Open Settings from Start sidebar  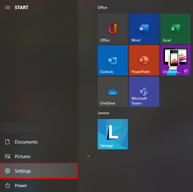pyautogui.click(x=39, y=171)
